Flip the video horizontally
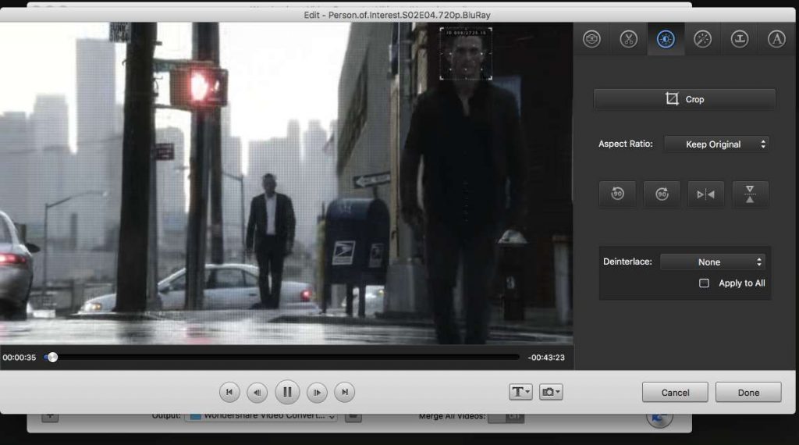 click(705, 194)
